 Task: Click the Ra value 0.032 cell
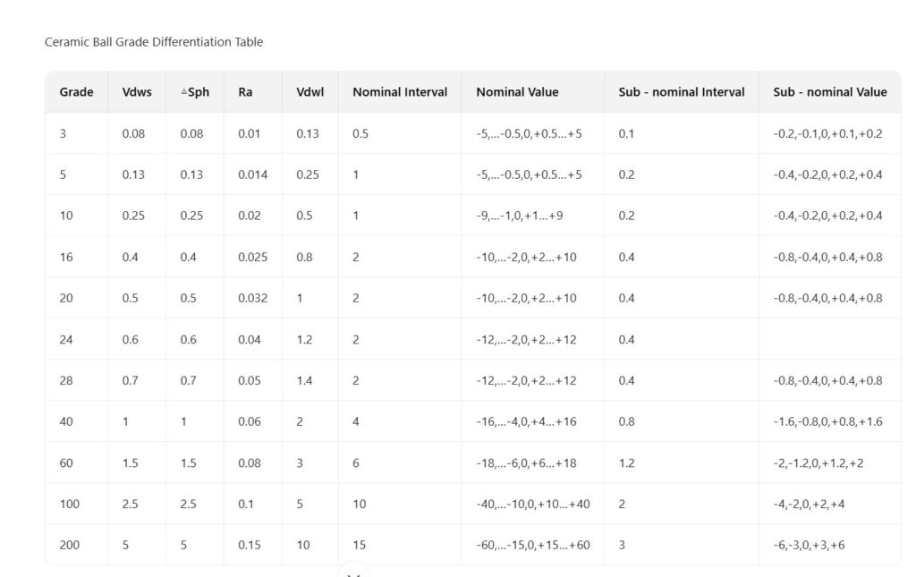[252, 298]
